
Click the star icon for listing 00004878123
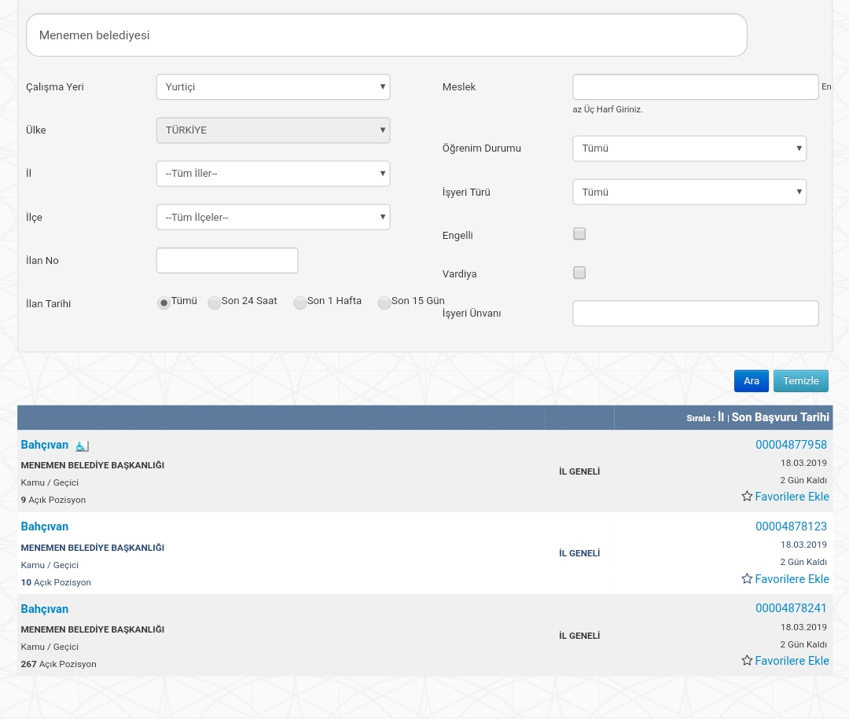tap(747, 578)
